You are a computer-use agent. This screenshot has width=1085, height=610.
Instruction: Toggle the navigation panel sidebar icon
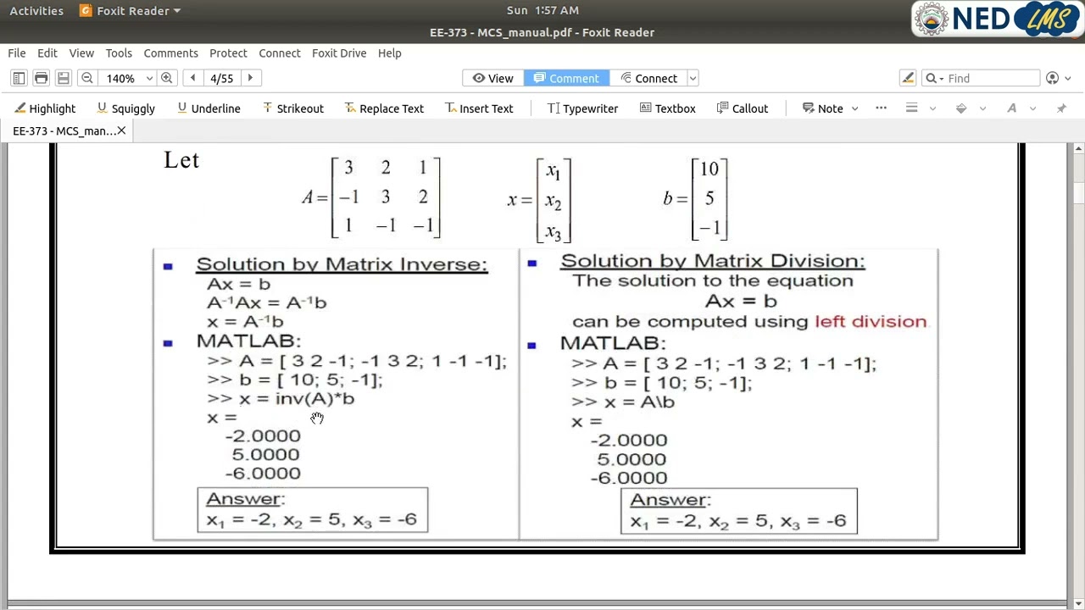(x=19, y=78)
